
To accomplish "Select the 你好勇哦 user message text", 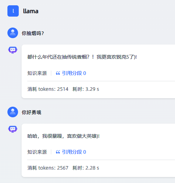I will click(x=31, y=112).
